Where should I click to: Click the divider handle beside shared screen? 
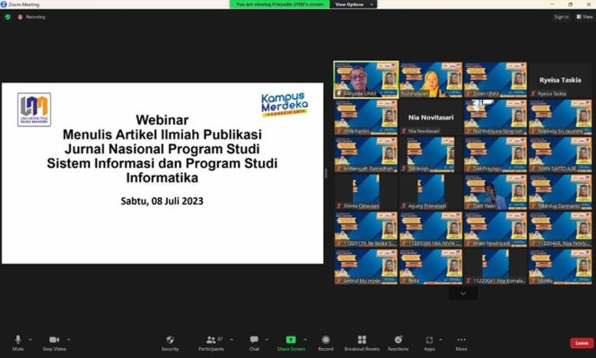[326, 173]
